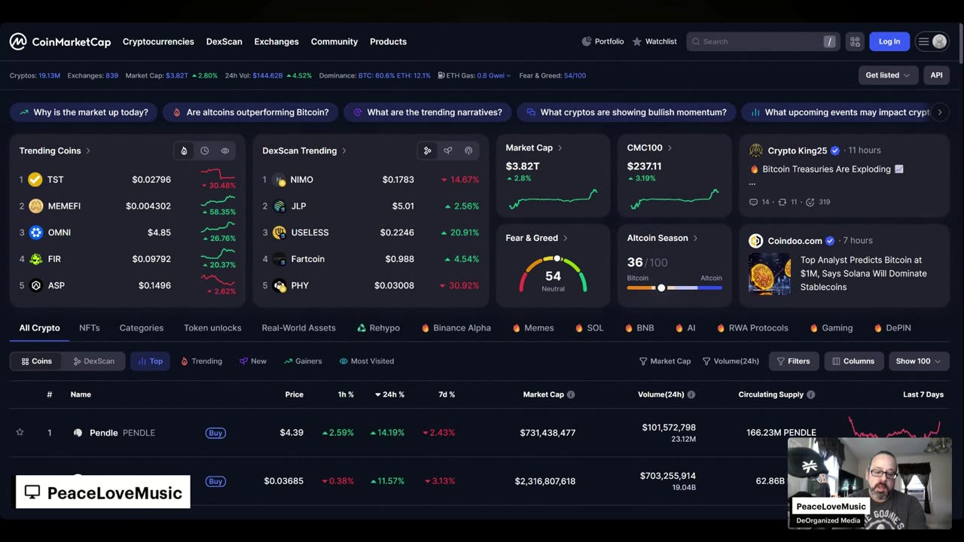
Task: Expand the Trending Coins section chevron
Action: tap(88, 151)
